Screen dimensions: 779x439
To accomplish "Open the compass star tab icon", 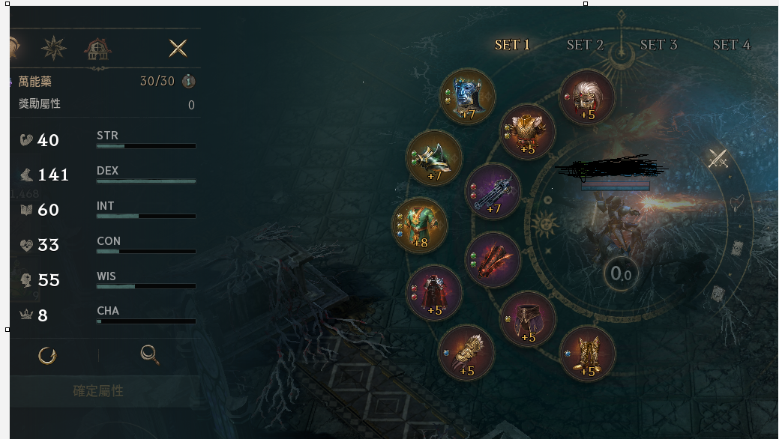I will coord(54,48).
